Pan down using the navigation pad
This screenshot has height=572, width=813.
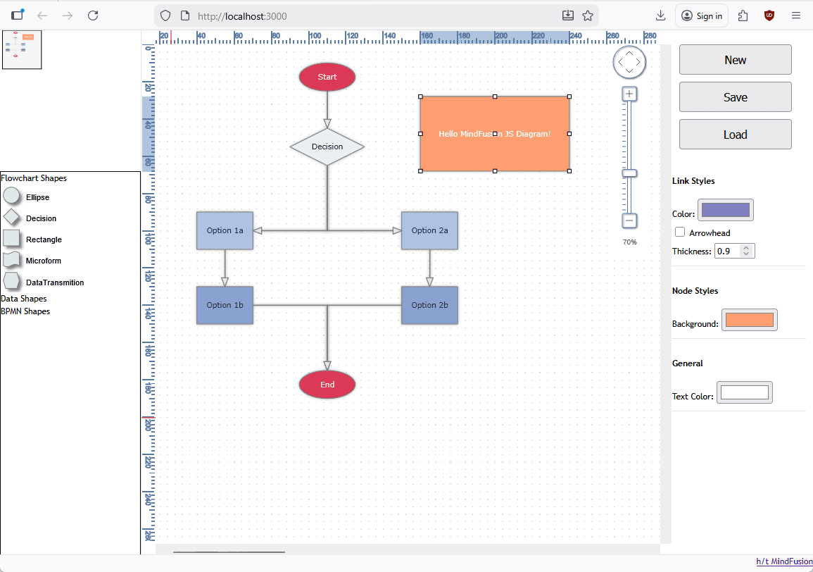629,70
